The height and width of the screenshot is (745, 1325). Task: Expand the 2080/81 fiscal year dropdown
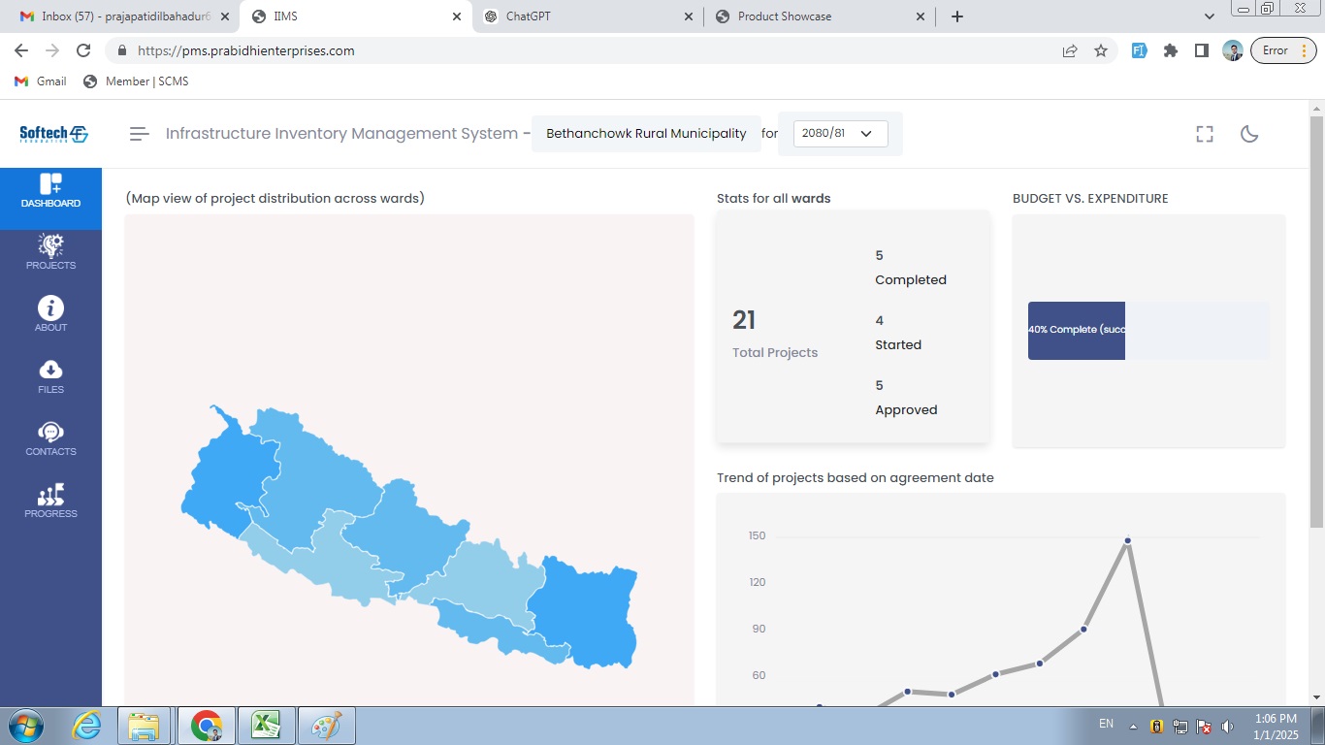click(x=840, y=134)
